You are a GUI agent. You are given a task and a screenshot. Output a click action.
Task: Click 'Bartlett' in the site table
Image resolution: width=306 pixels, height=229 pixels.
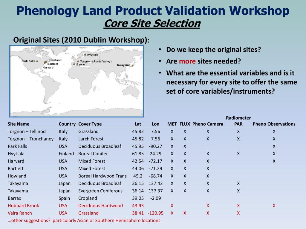pos(16,169)
